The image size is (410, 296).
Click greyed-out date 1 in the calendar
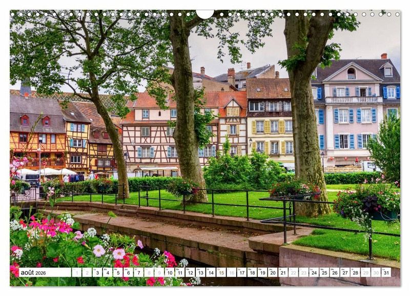click(x=77, y=272)
